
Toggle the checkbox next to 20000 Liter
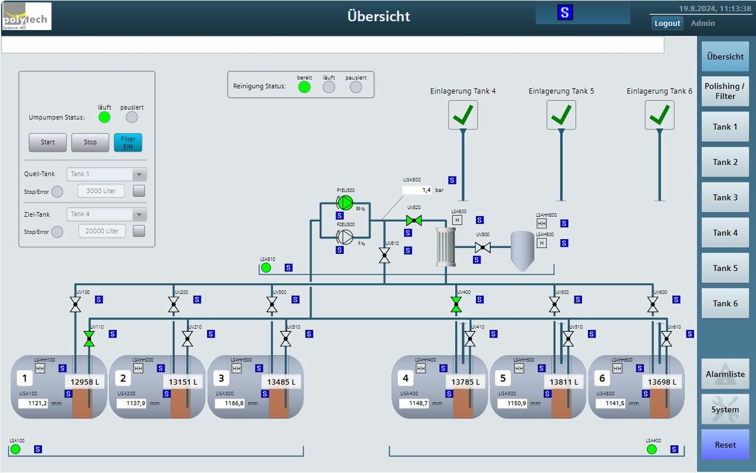tap(139, 231)
